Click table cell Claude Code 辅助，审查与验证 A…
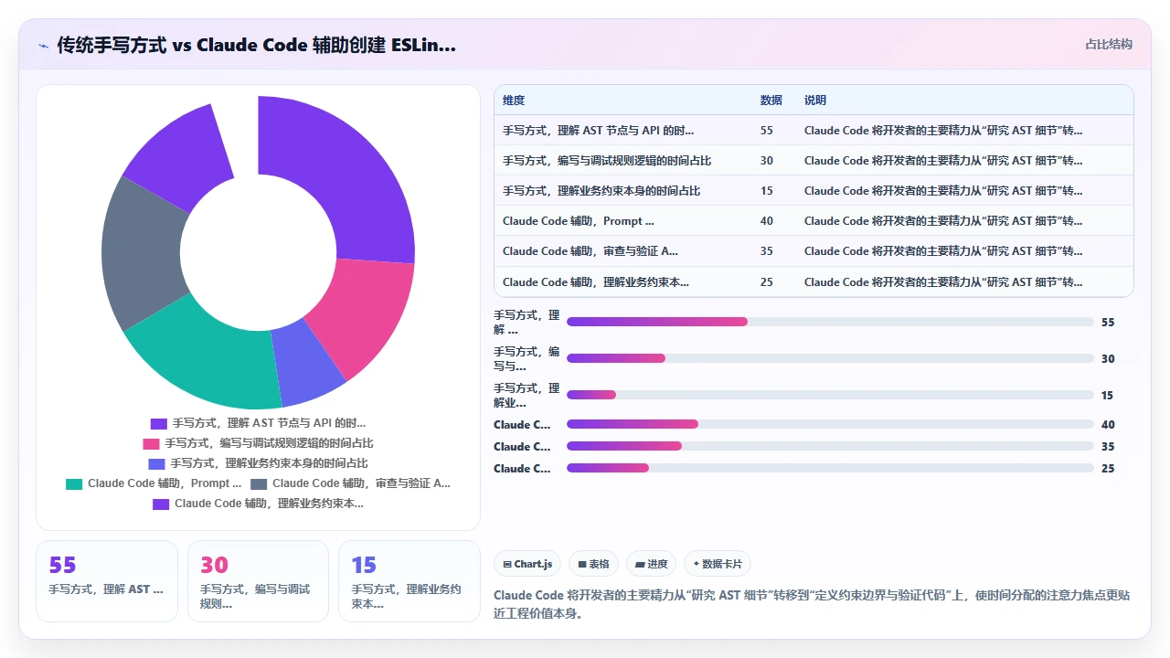This screenshot has height=658, width=1170. pos(590,251)
